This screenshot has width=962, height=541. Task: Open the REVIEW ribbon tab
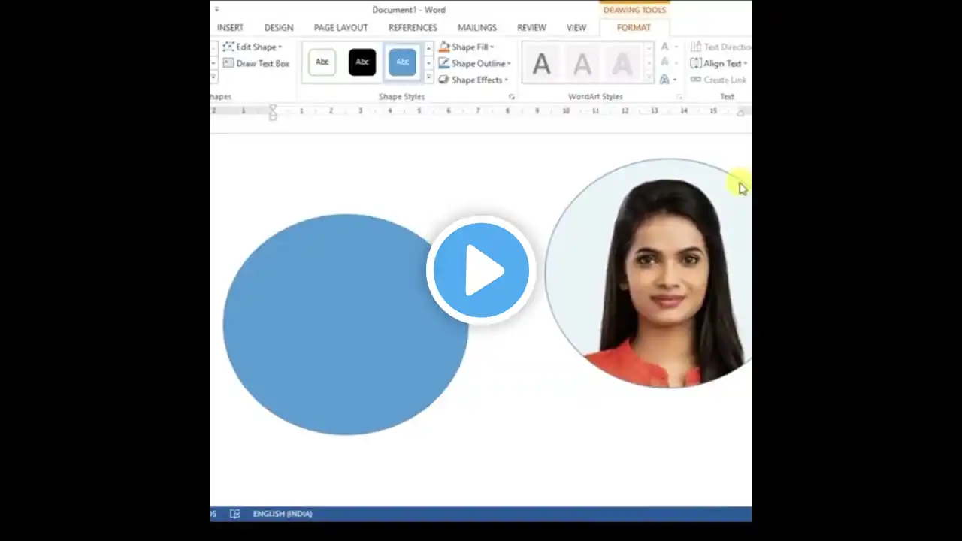click(x=531, y=27)
